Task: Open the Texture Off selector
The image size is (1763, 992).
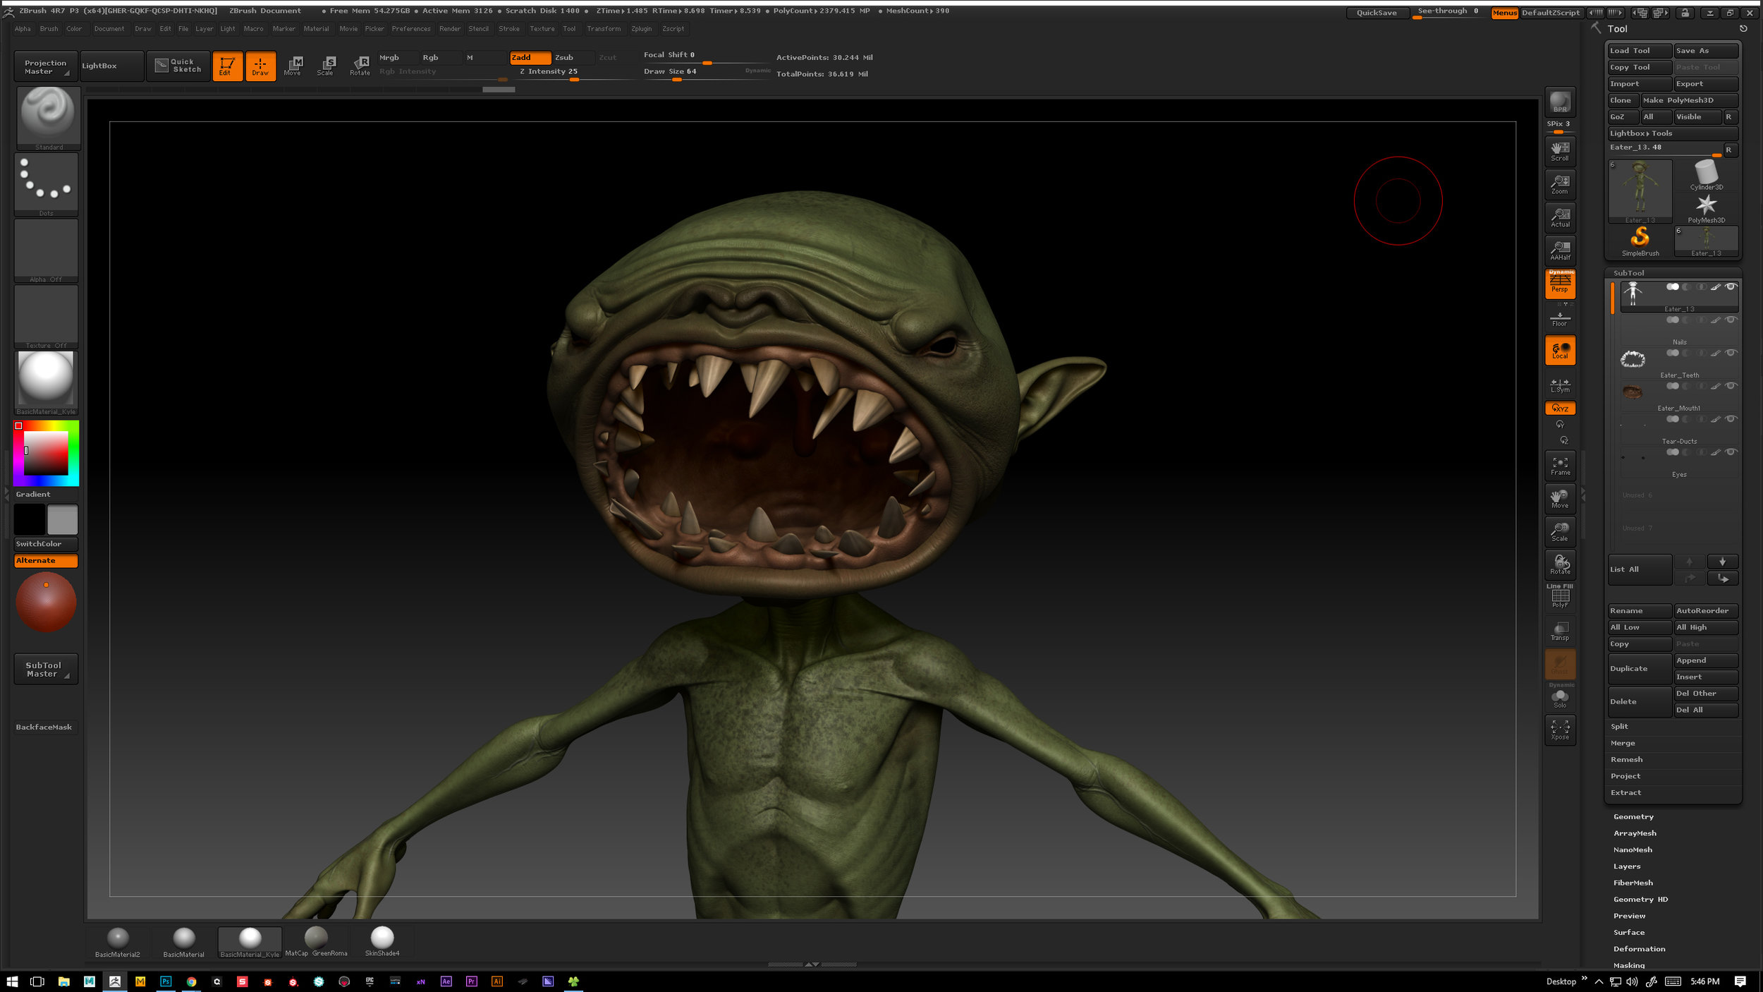Action: tap(47, 317)
